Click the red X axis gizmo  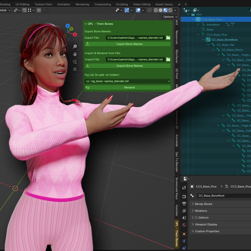click(x=75, y=34)
